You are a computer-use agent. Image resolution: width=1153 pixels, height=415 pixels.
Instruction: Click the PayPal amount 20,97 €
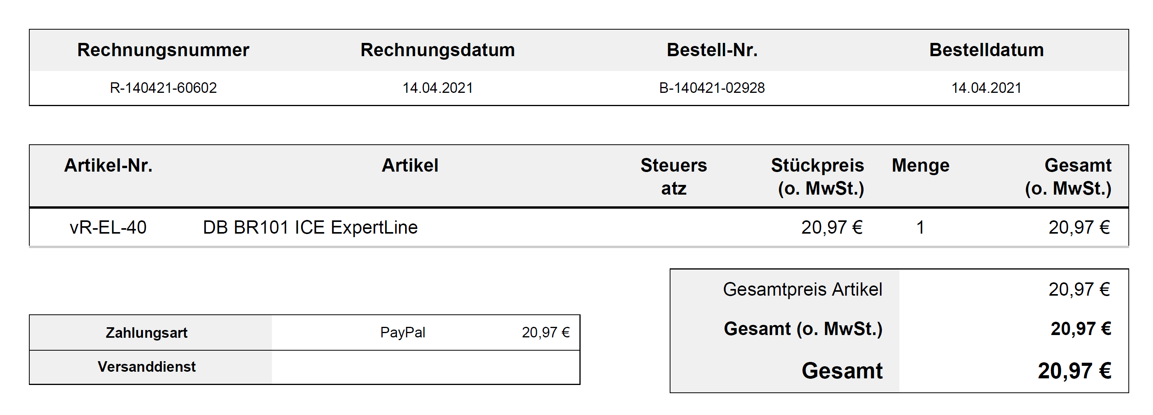(x=545, y=332)
